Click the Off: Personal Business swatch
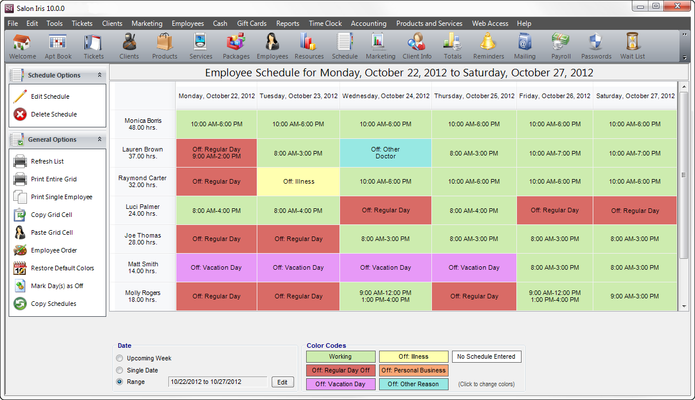695x400 pixels. 414,371
